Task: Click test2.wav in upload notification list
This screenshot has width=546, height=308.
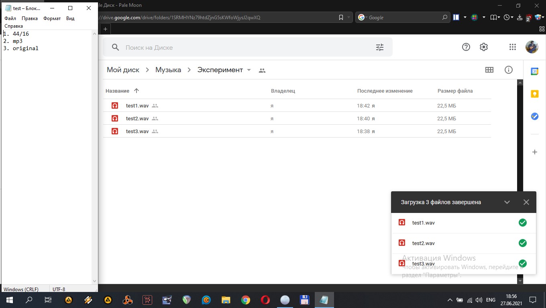Action: [464, 243]
